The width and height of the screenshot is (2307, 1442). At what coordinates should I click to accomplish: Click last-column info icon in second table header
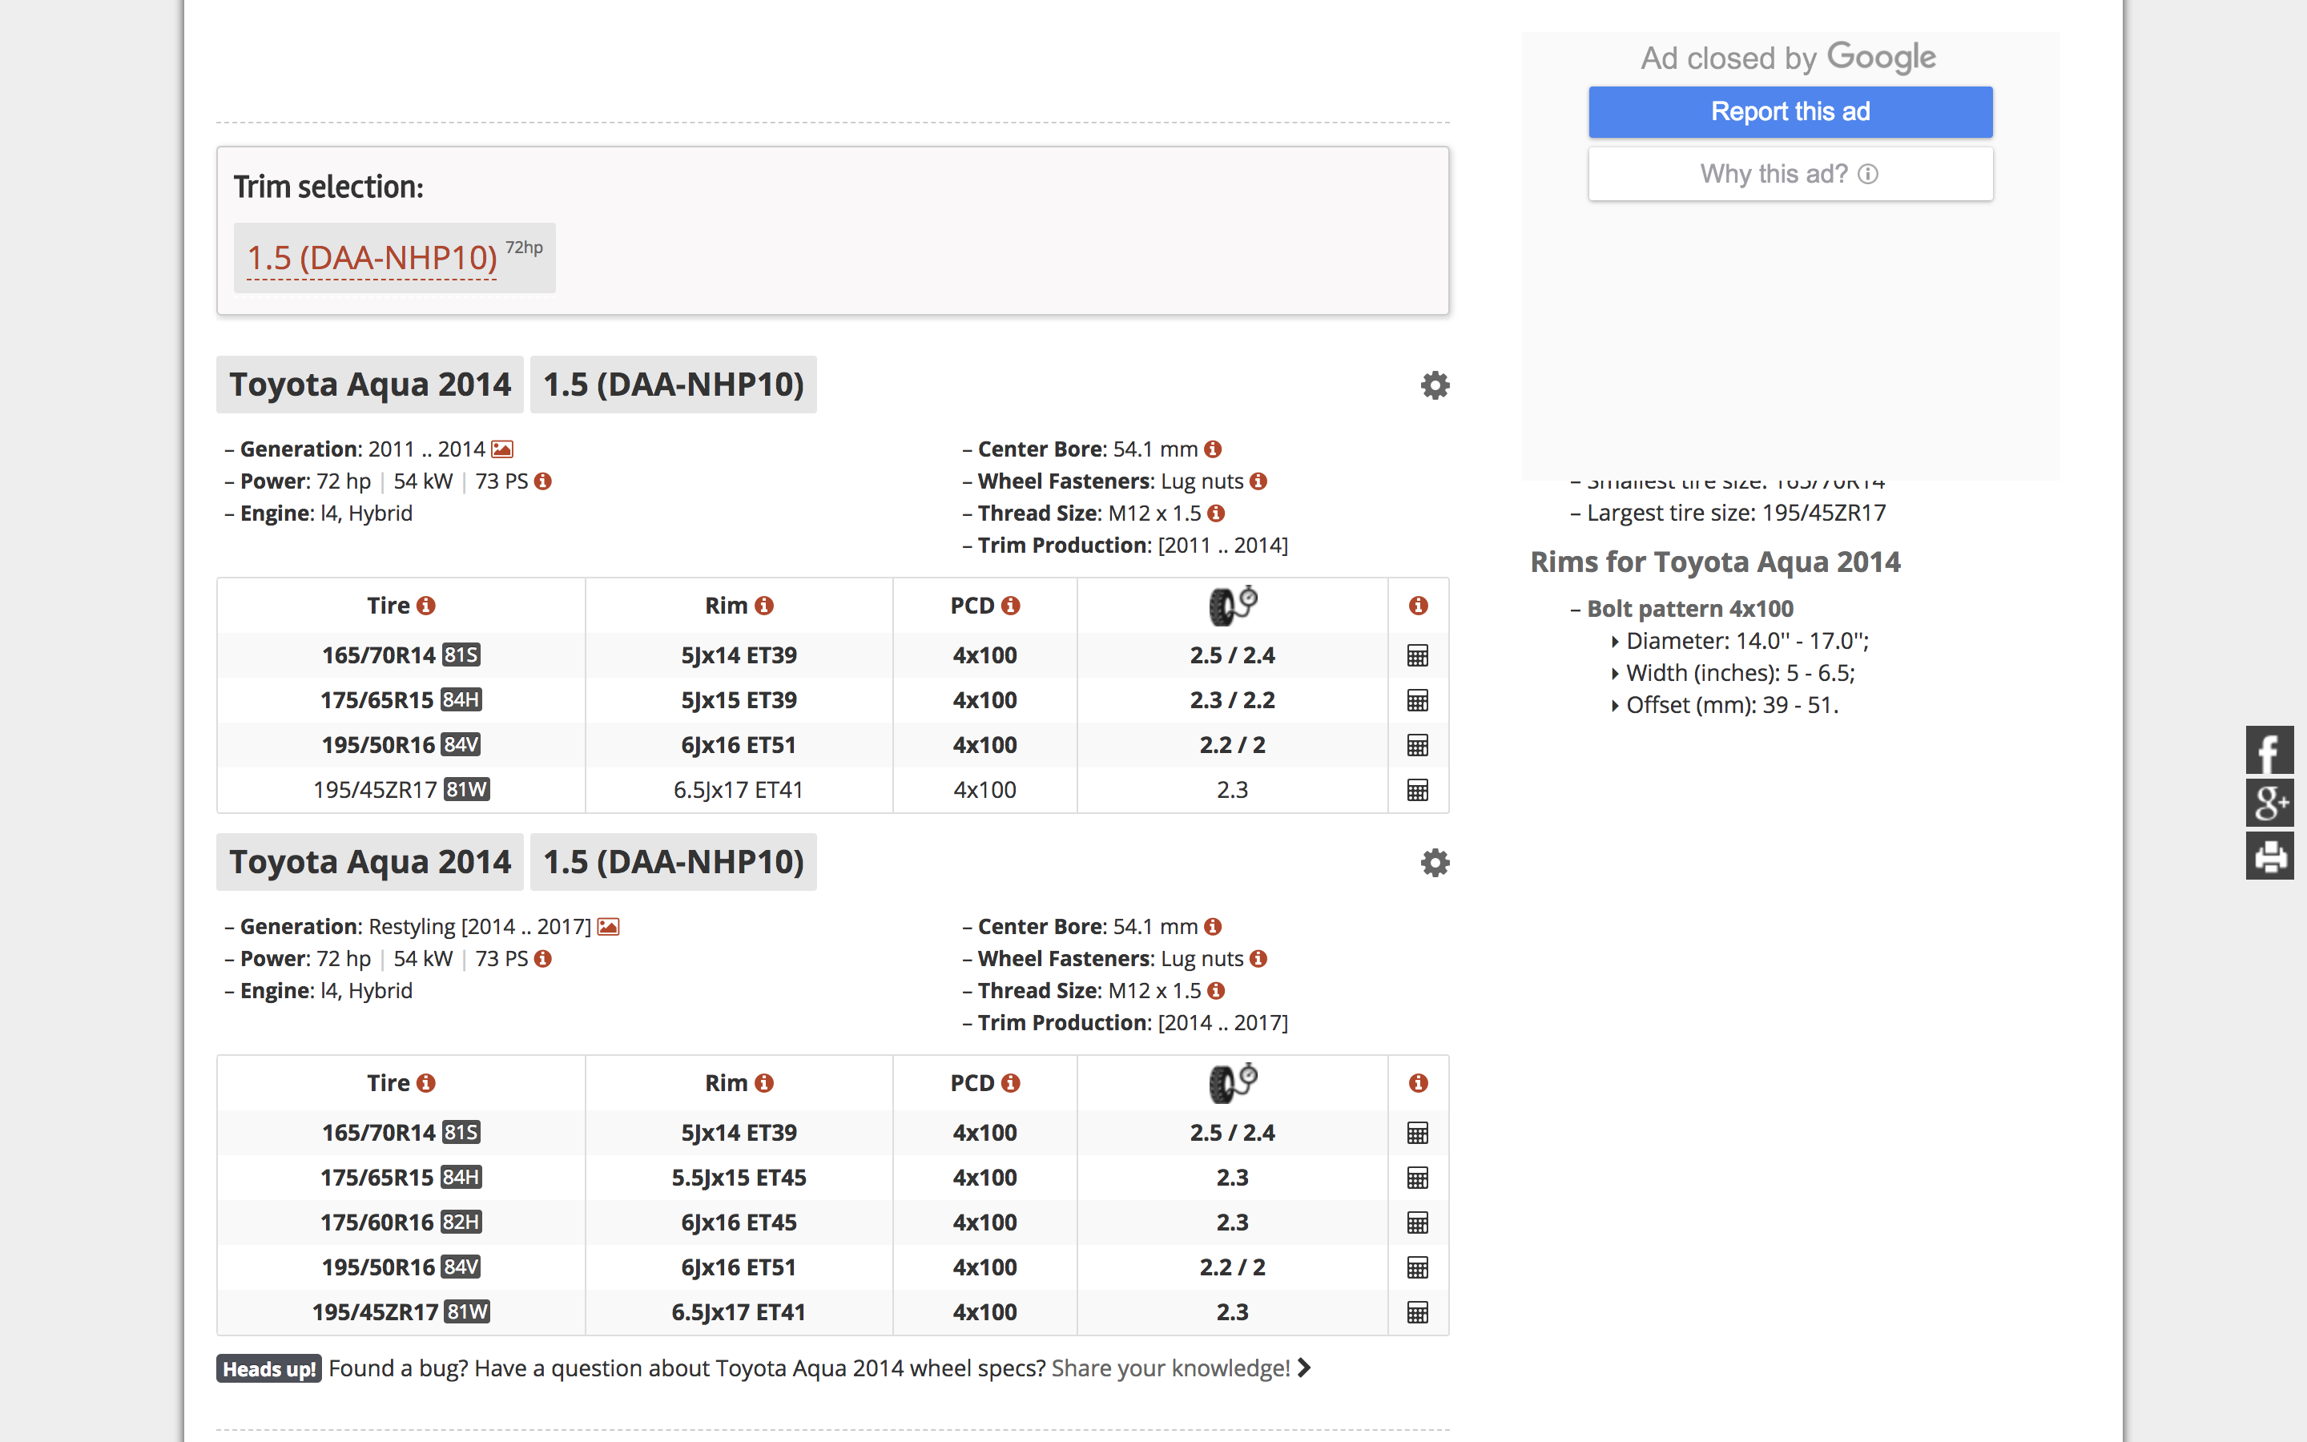click(1419, 1083)
